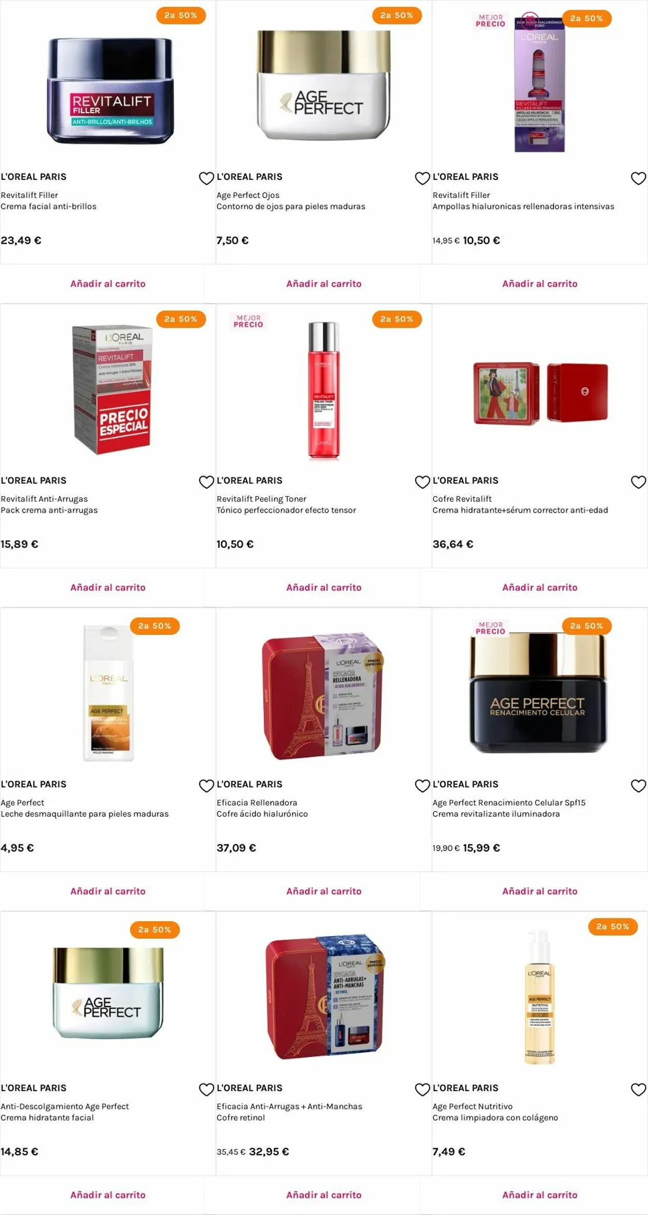648x1215 pixels.
Task: Add Eficacia Anti-Arrugas cofre retinol to cart
Action: [x=324, y=1195]
